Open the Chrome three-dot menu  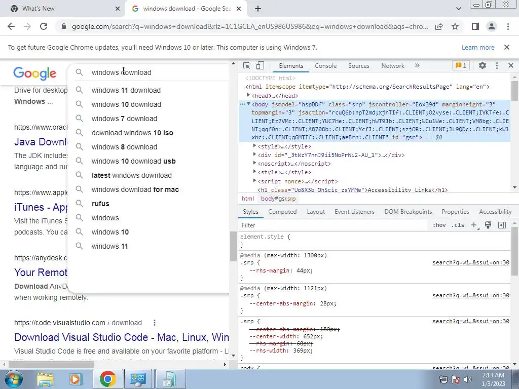pos(508,26)
